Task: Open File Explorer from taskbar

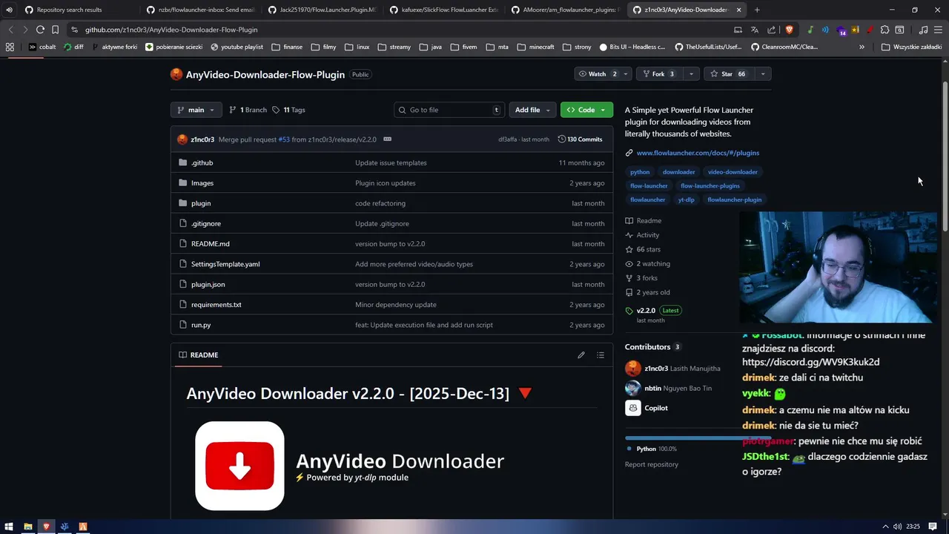Action: [x=28, y=527]
